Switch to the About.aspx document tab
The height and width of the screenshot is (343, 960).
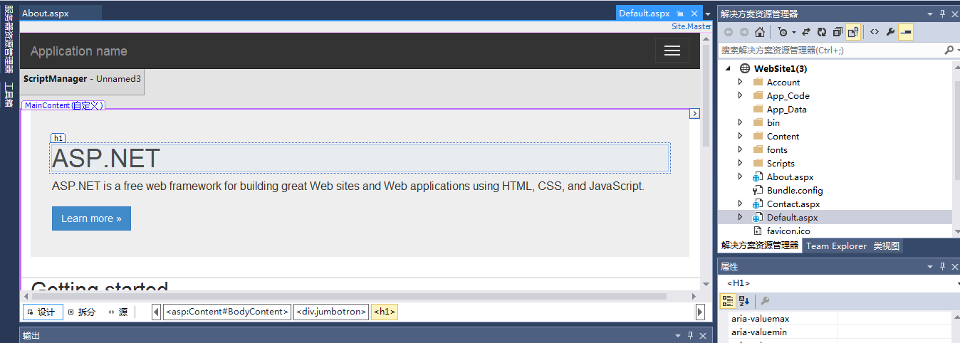[x=61, y=13]
